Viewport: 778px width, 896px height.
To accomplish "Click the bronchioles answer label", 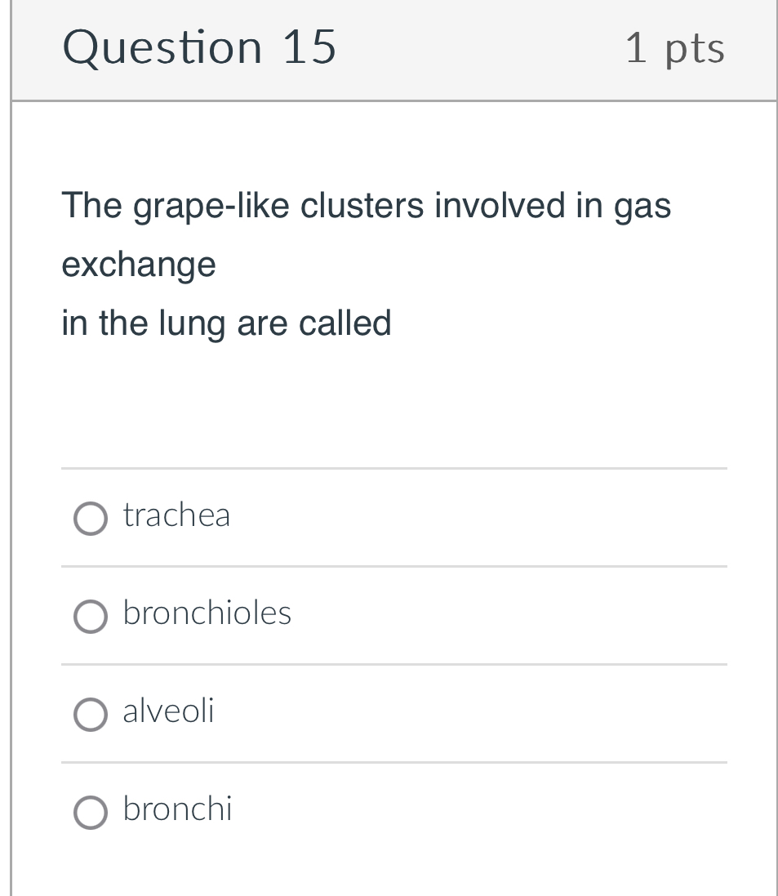I will pos(207,613).
